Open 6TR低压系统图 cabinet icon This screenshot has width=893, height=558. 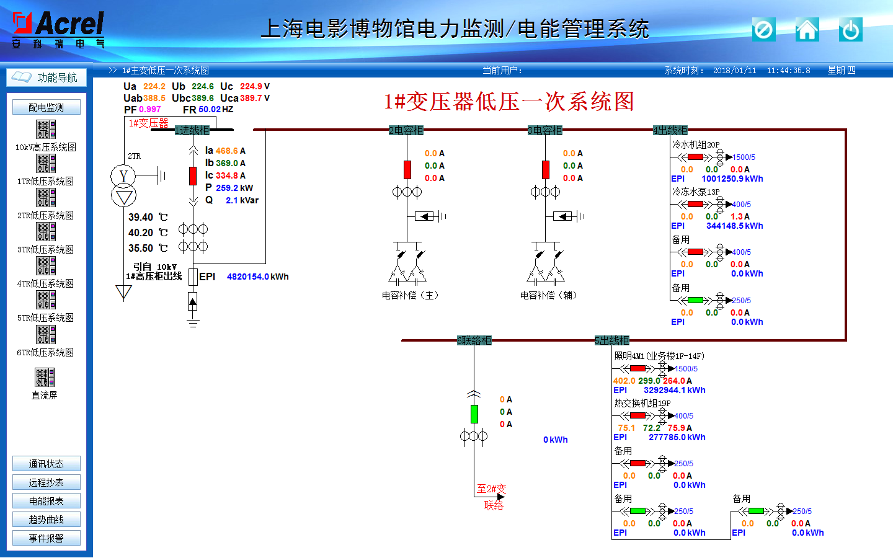tap(46, 335)
